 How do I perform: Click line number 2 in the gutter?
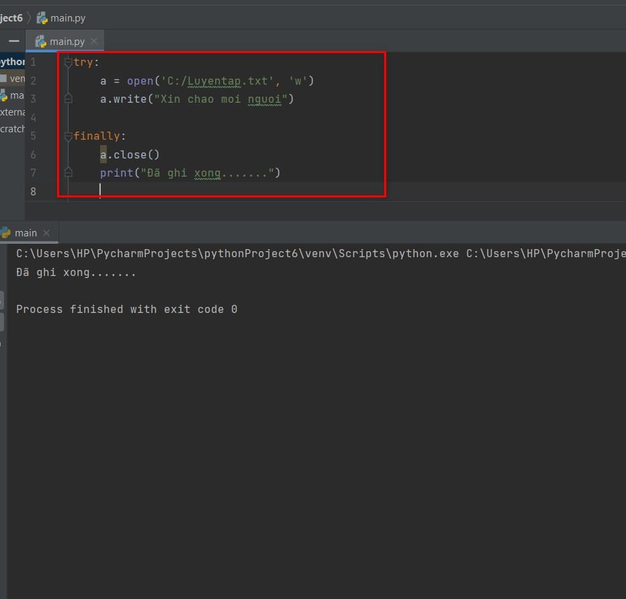click(33, 81)
